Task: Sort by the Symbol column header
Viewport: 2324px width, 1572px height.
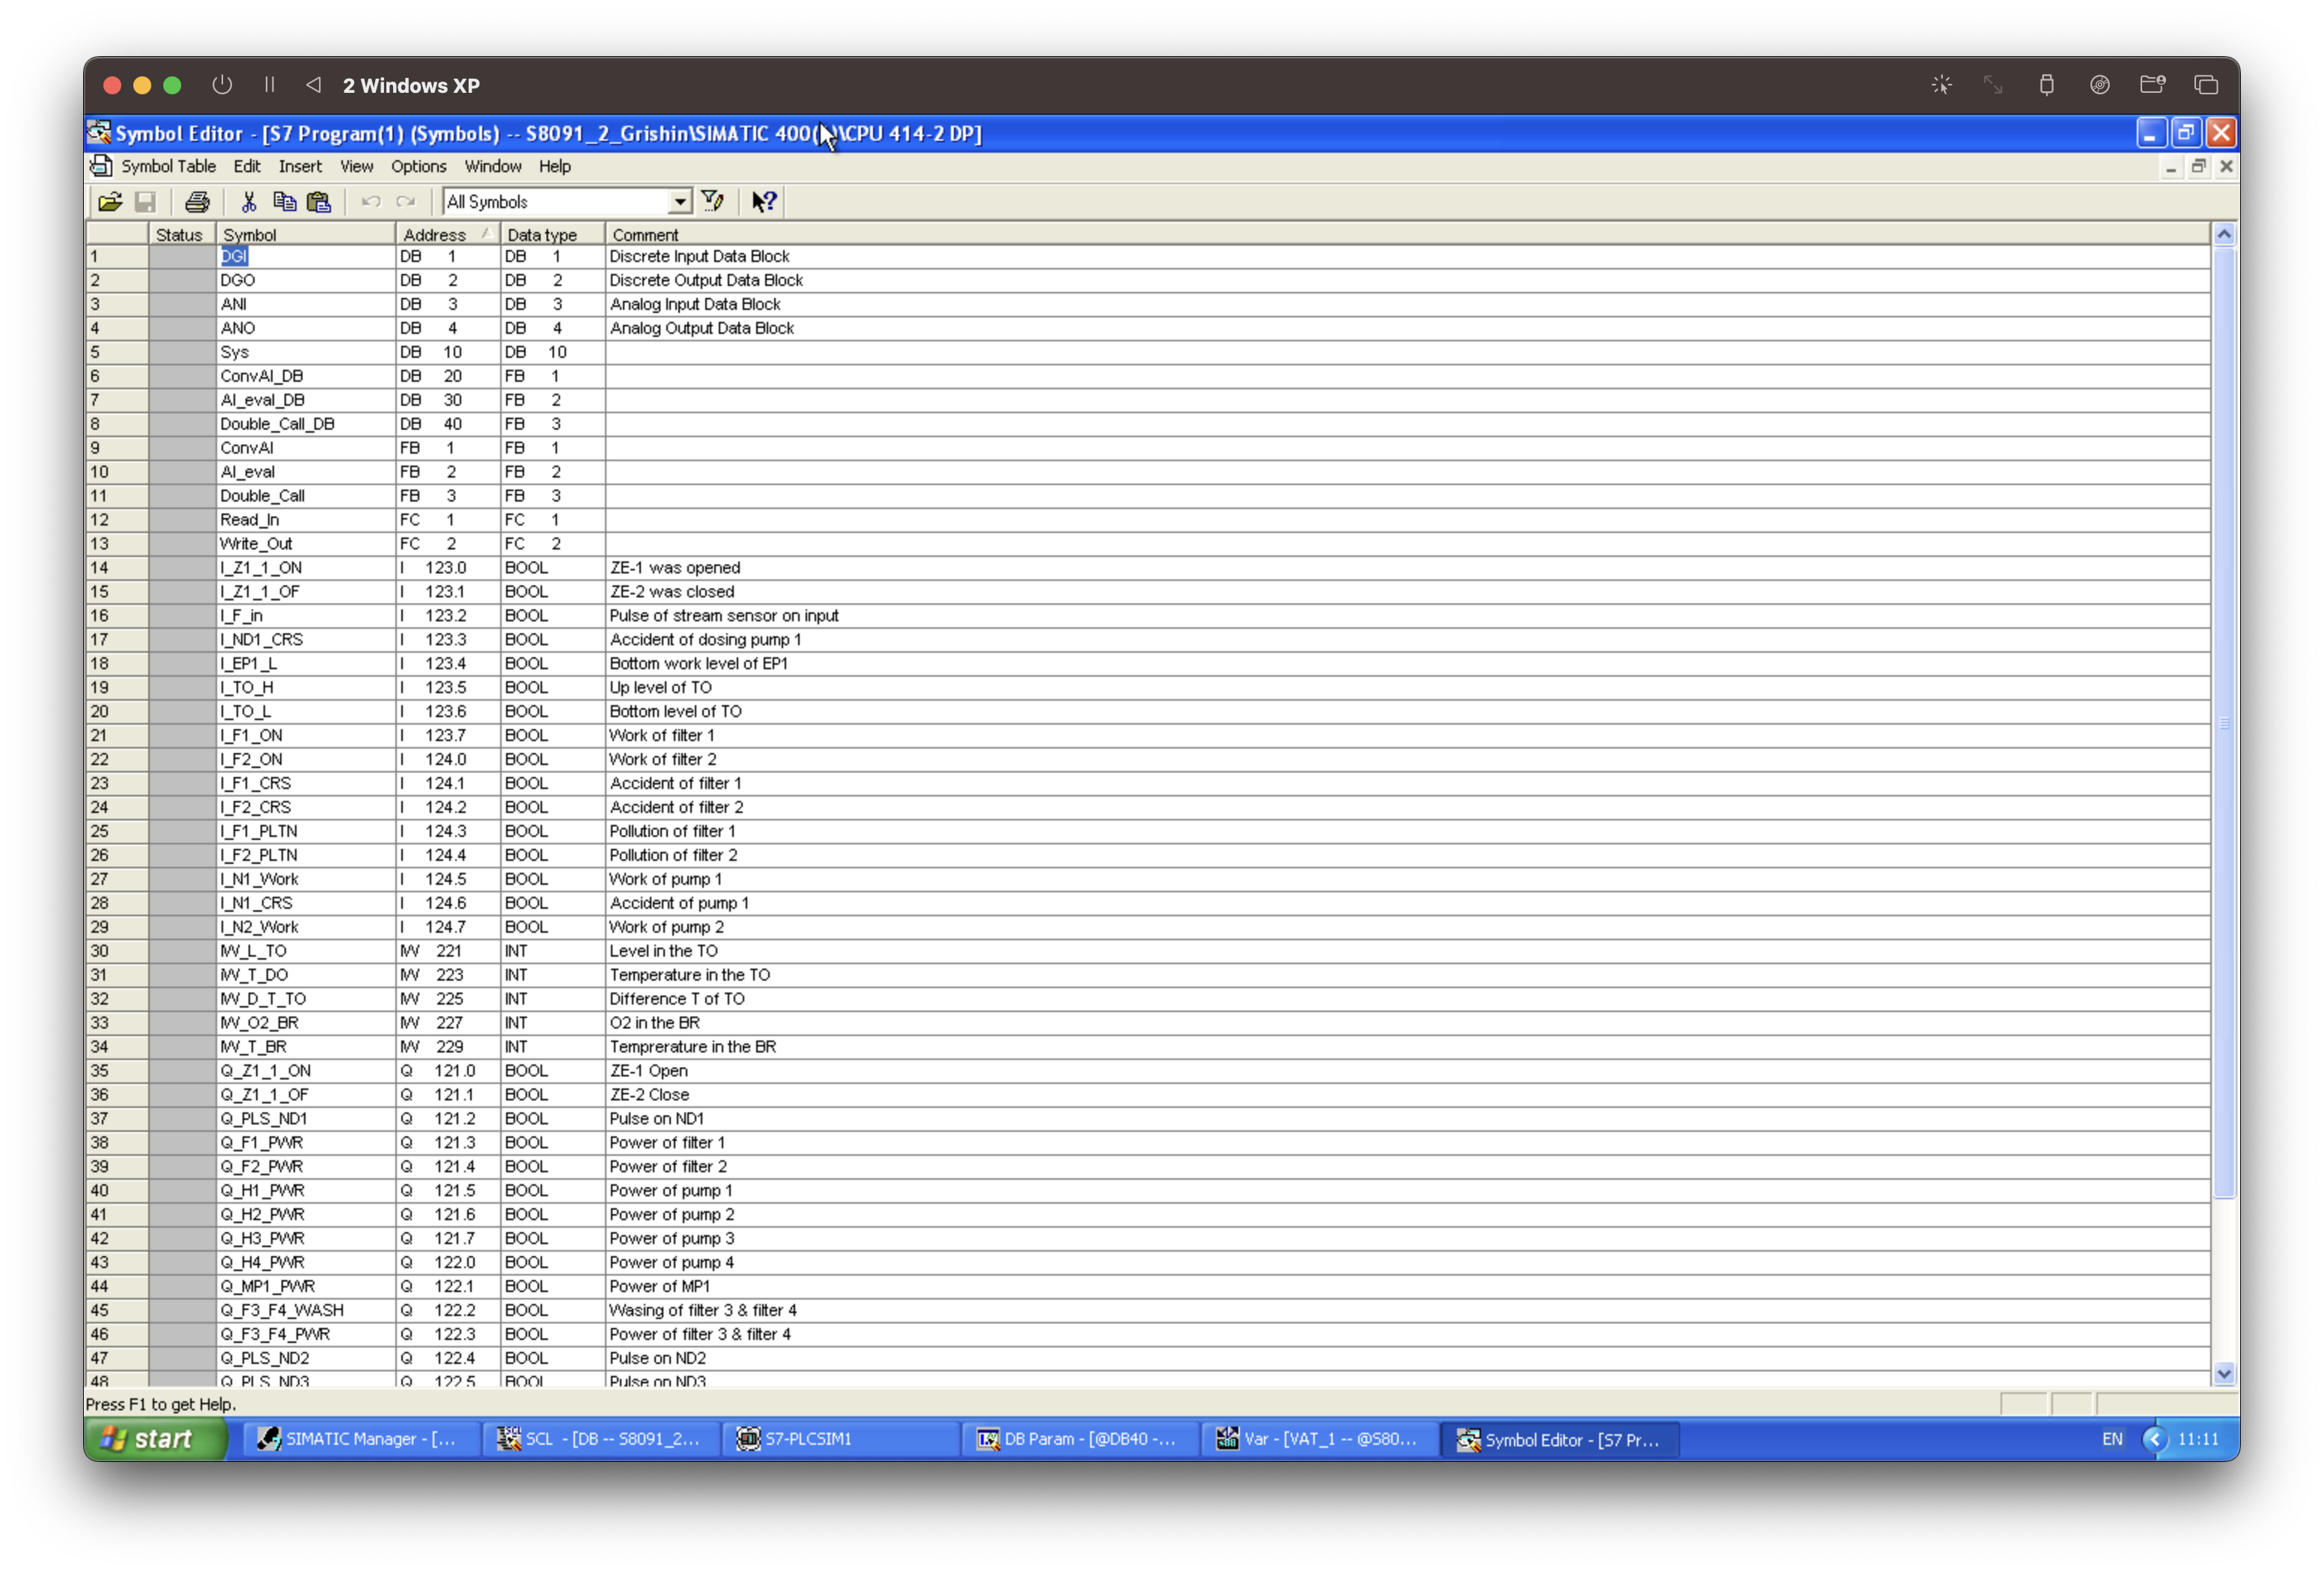Action: 305,234
